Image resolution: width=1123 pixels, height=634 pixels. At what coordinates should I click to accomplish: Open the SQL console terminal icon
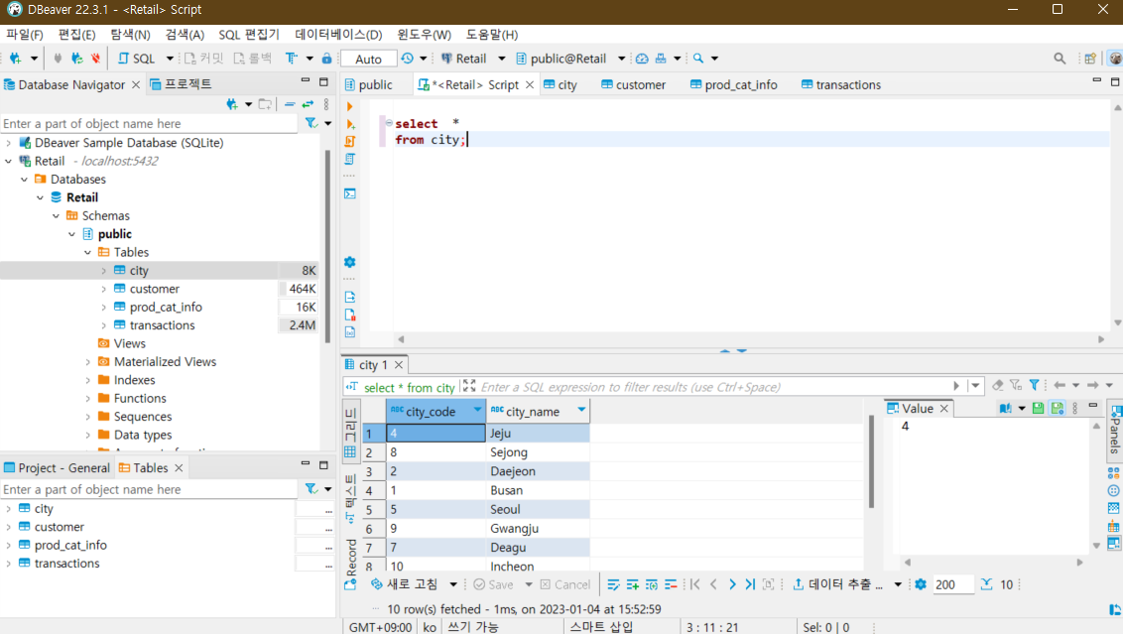point(349,193)
